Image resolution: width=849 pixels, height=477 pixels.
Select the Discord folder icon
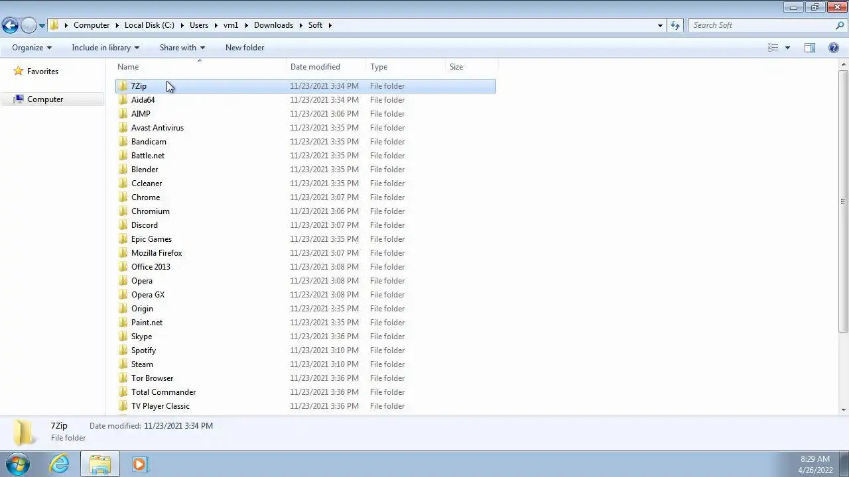click(123, 225)
